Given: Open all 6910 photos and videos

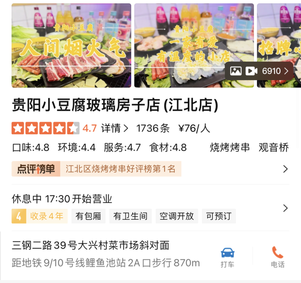Looking at the screenshot, I should [x=259, y=71].
